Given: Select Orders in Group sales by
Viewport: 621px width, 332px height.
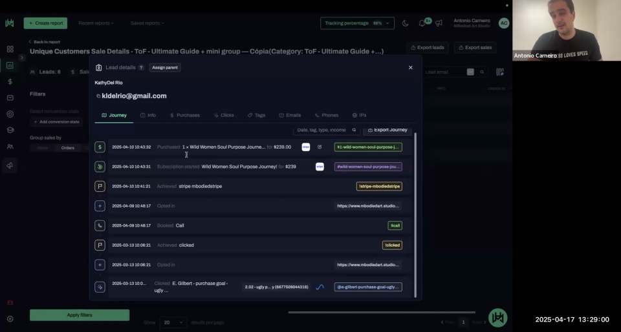Looking at the screenshot, I should [x=68, y=148].
